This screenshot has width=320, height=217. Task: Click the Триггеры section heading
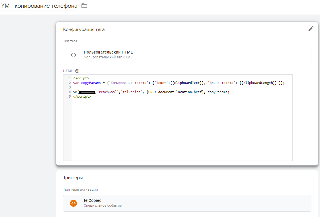[x=73, y=178]
